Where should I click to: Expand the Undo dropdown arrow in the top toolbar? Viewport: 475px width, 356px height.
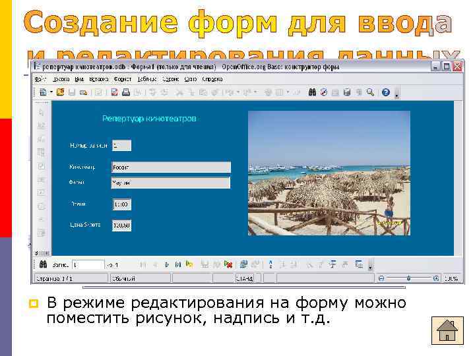click(x=238, y=92)
